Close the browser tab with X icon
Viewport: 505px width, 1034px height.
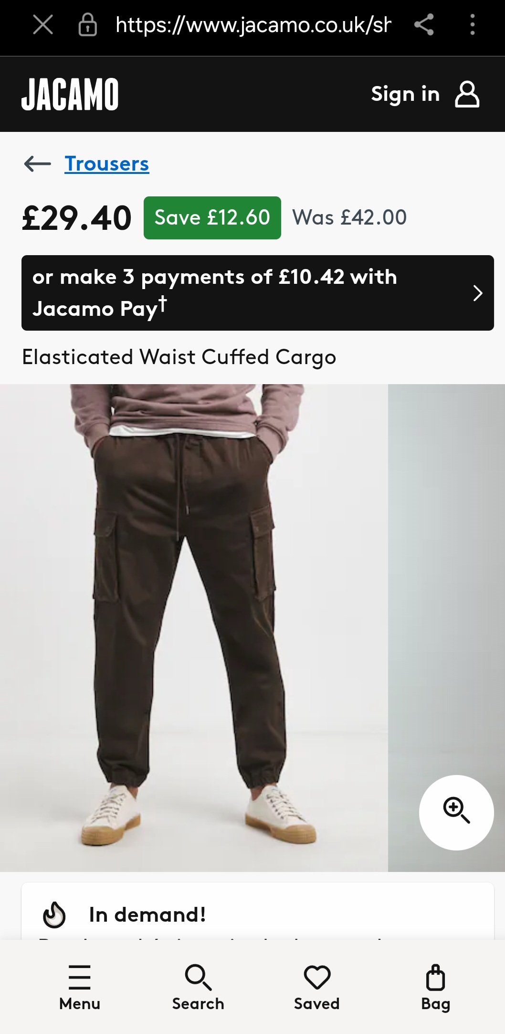(43, 25)
